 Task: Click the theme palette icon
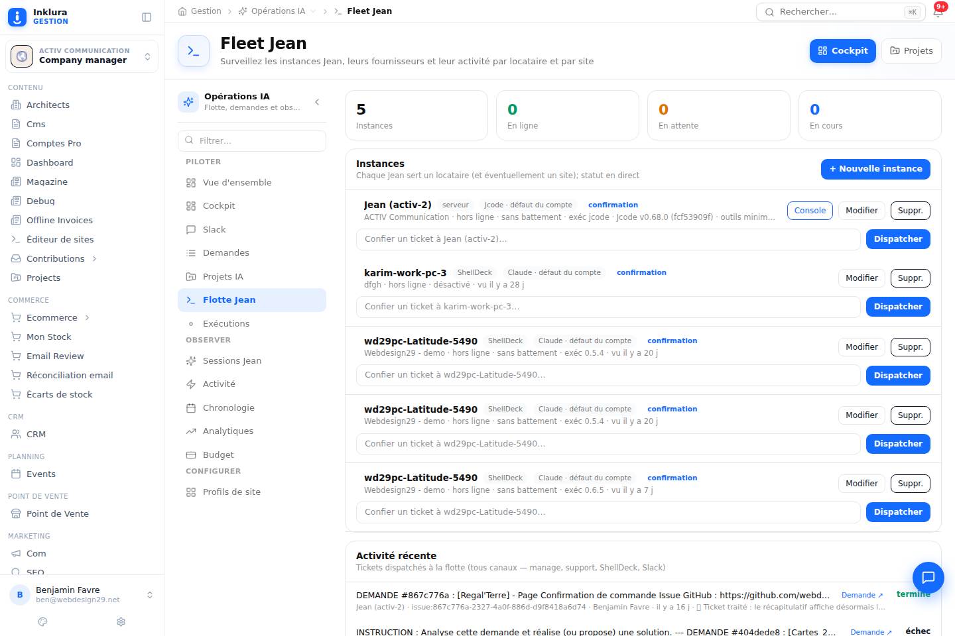point(43,621)
